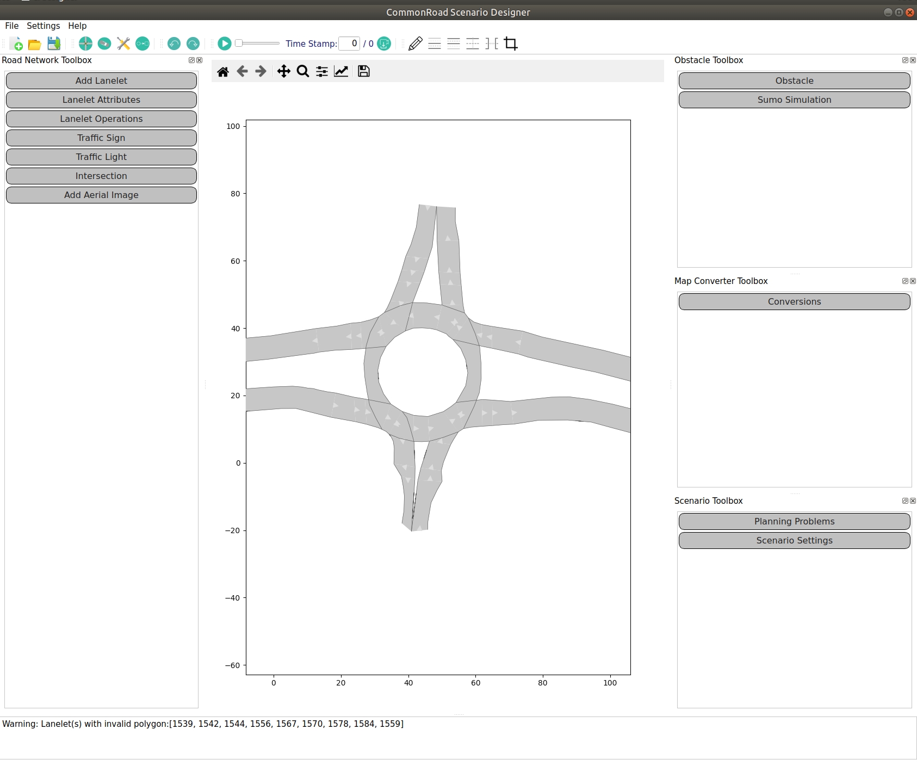Click the Time Stamp input field
Viewport: 917px width, 772px height.
(349, 44)
